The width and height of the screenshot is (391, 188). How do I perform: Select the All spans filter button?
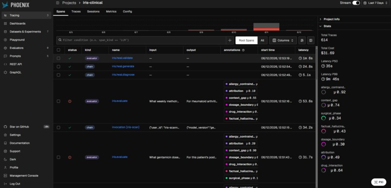262,40
